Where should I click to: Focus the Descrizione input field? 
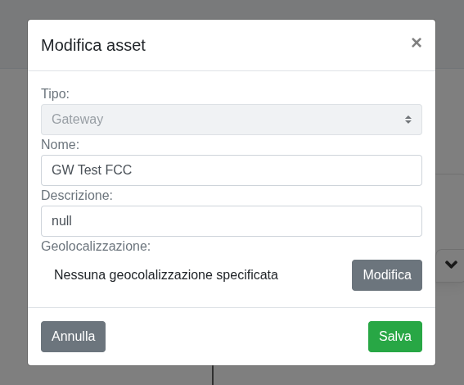coord(232,221)
